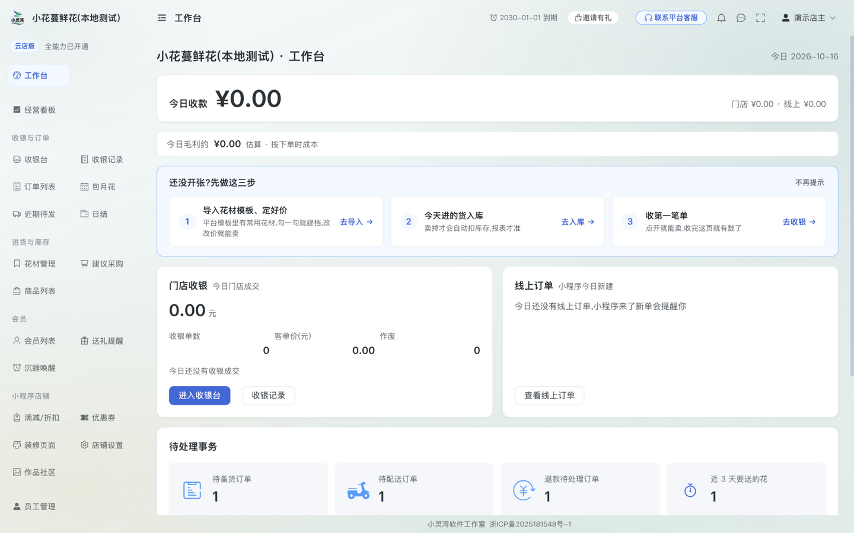854x533 pixels.
Task: Open messages chat bubble icon
Action: pyautogui.click(x=741, y=18)
